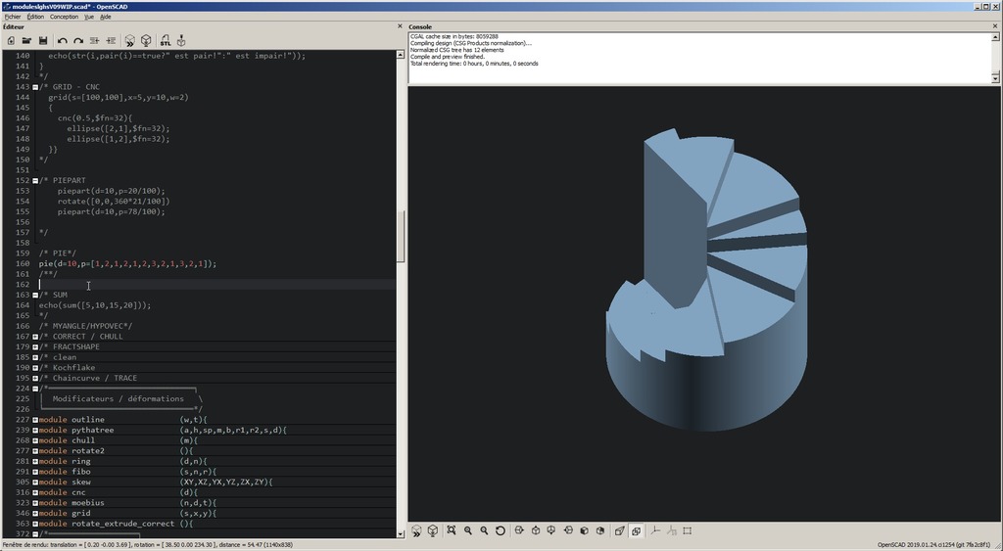The image size is (1003, 551).
Task: Reset the 3D view with the circular arrow
Action: click(501, 530)
